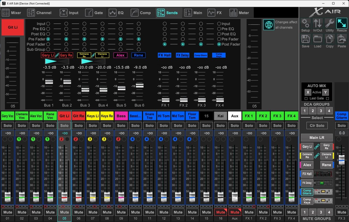Open the Setup gear icon
The image size is (349, 222).
[x=305, y=23]
